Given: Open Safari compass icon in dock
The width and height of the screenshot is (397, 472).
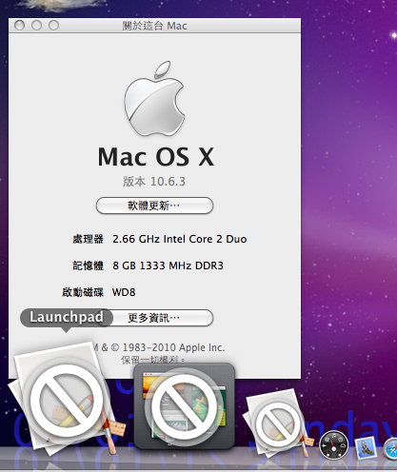Looking at the screenshot, I should point(391,448).
